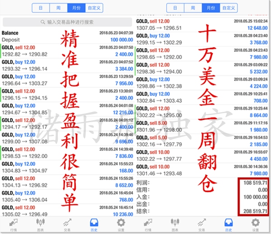Screen dimensions: 271x234
Task: Open sell 10.00 trade 1301.46 → 1293.48
Action: point(202,170)
